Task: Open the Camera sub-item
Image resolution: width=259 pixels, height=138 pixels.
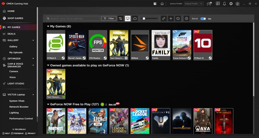Action: [x=14, y=71]
